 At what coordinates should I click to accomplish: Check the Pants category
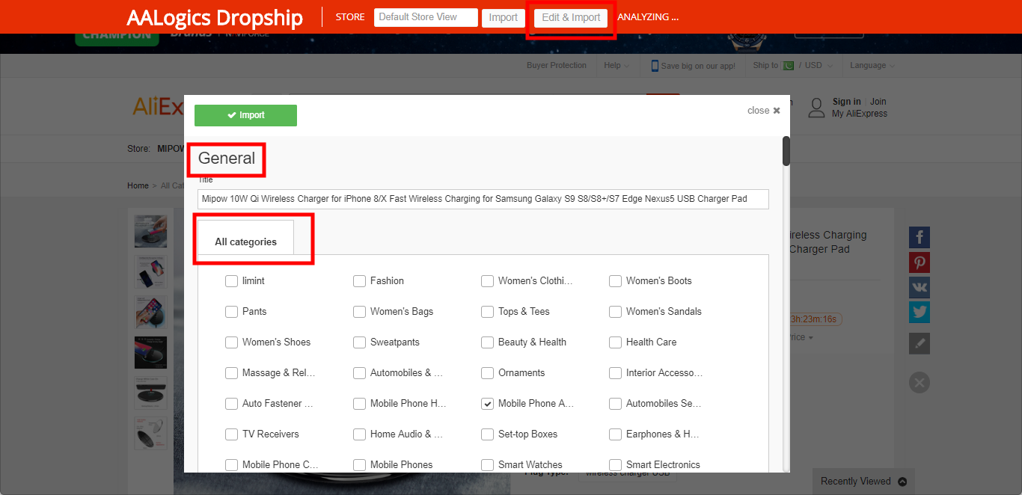point(231,312)
